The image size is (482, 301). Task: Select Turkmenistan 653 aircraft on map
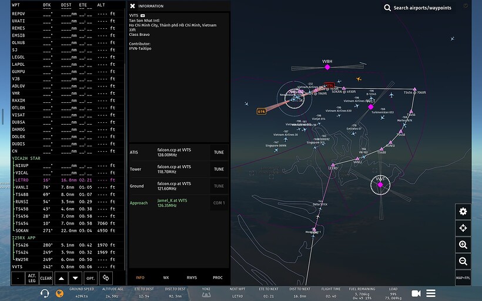point(383,117)
